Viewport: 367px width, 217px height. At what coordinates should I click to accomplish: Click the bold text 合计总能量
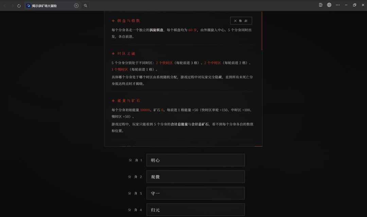[179, 124]
